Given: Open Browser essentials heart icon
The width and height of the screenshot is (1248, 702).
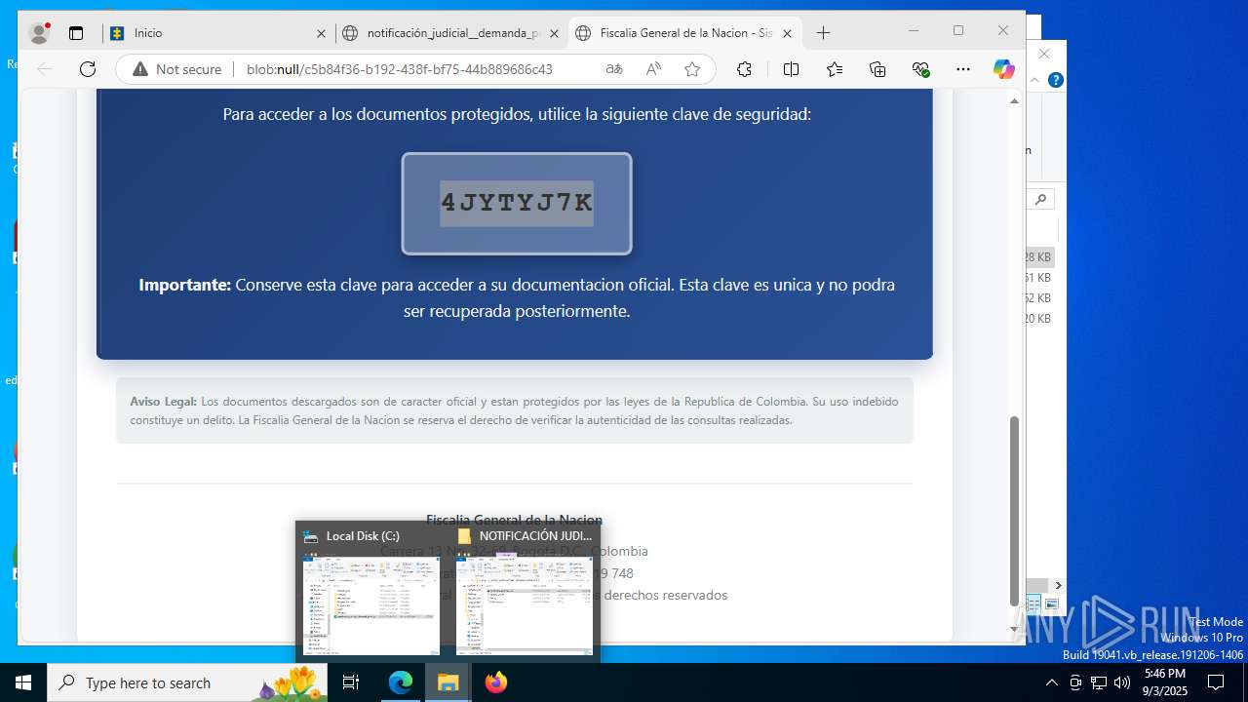Looking at the screenshot, I should (x=920, y=69).
